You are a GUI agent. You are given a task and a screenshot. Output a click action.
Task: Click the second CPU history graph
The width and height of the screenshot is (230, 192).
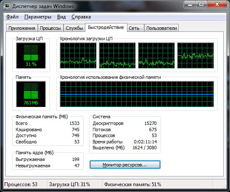pyautogui.click(x=117, y=56)
